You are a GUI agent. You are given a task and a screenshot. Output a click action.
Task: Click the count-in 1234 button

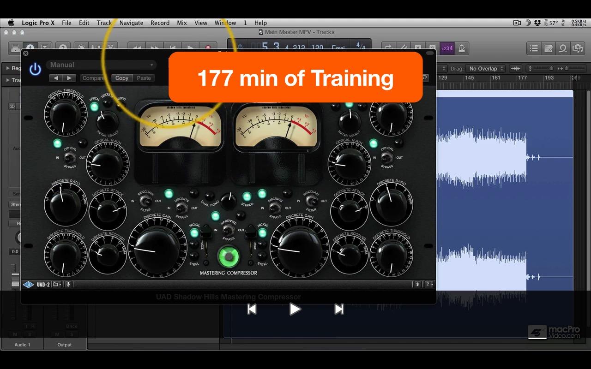click(446, 48)
